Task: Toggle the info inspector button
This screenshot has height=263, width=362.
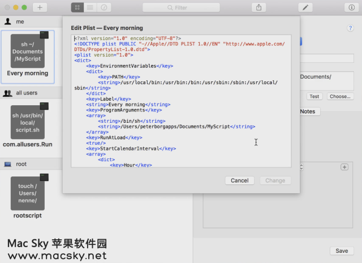Action: coord(351,7)
